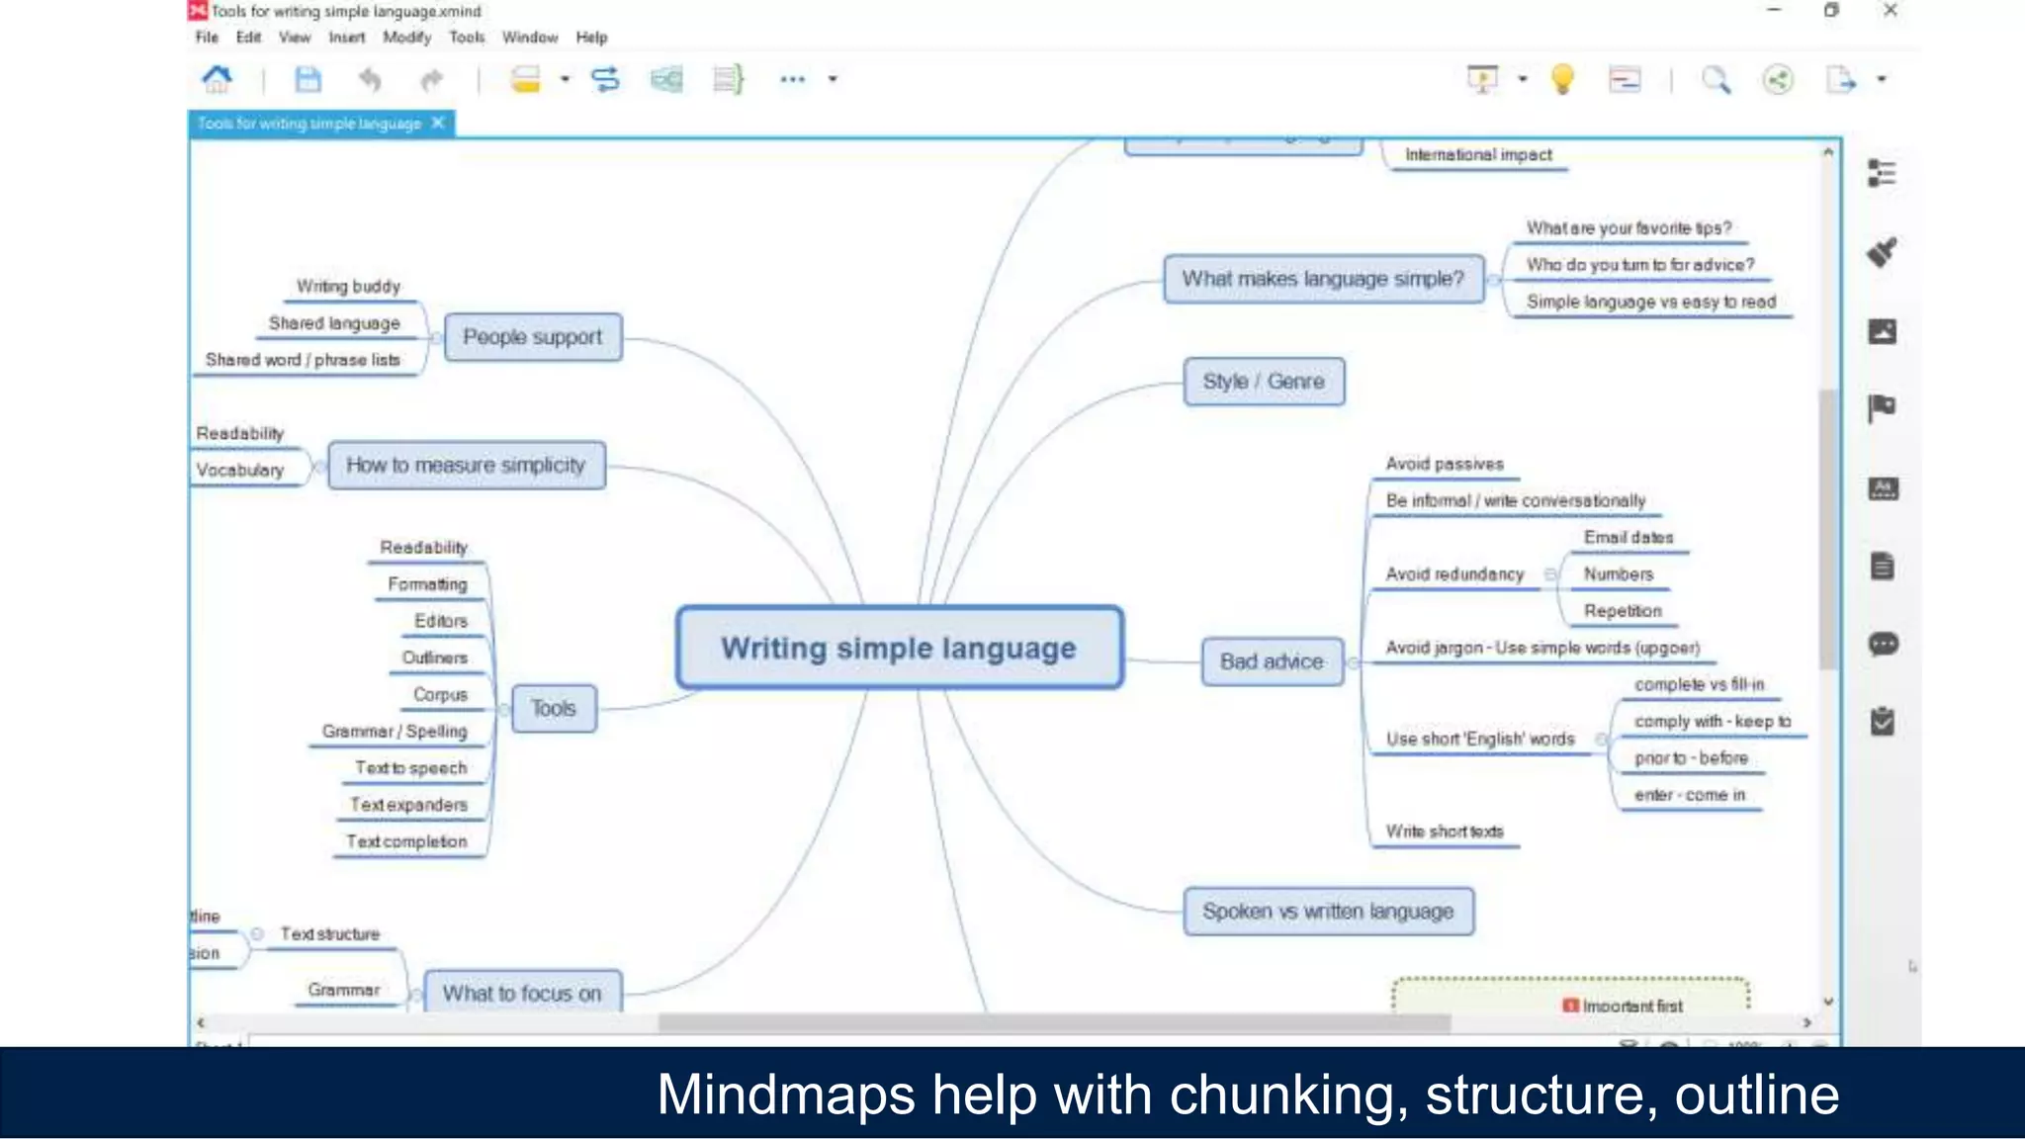Open the Modify menu
This screenshot has height=1139, width=2025.
point(406,38)
